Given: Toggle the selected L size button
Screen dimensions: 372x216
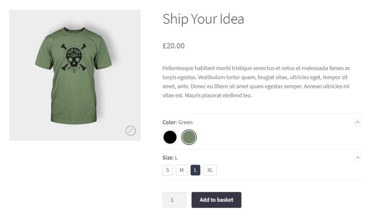Looking at the screenshot, I should pos(195,170).
